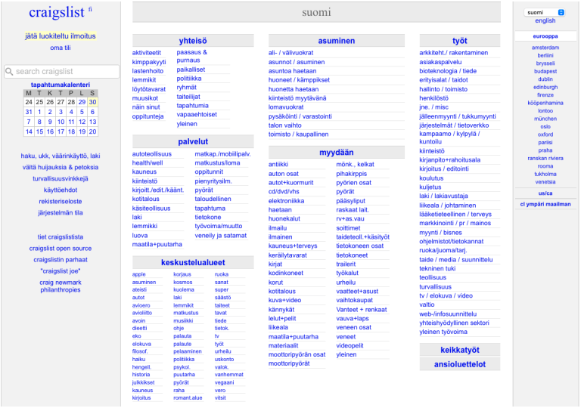Open the craigslist home logo link

[57, 13]
